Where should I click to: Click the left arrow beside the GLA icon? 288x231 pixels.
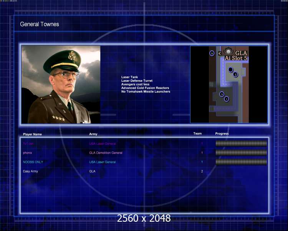[220, 54]
